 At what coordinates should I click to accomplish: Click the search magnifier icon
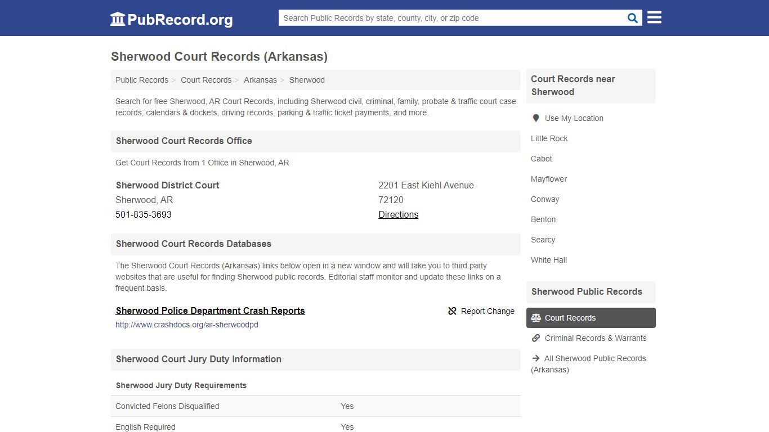click(x=633, y=18)
